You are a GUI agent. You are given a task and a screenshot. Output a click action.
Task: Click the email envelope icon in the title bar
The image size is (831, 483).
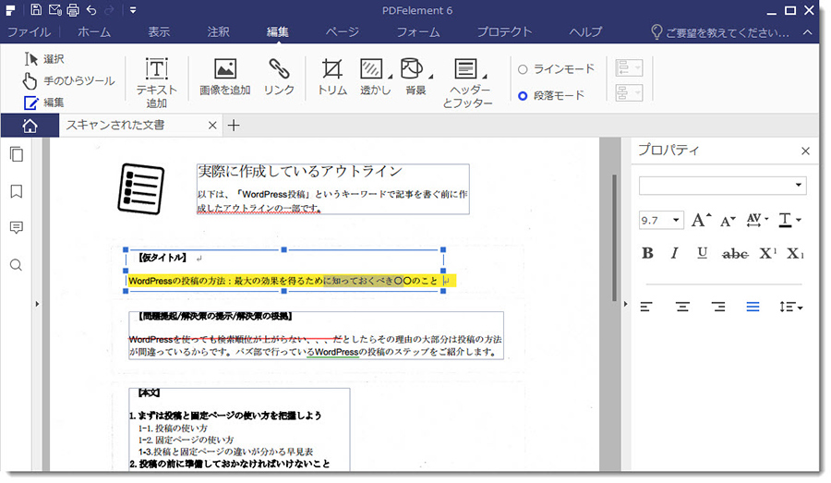pos(54,9)
